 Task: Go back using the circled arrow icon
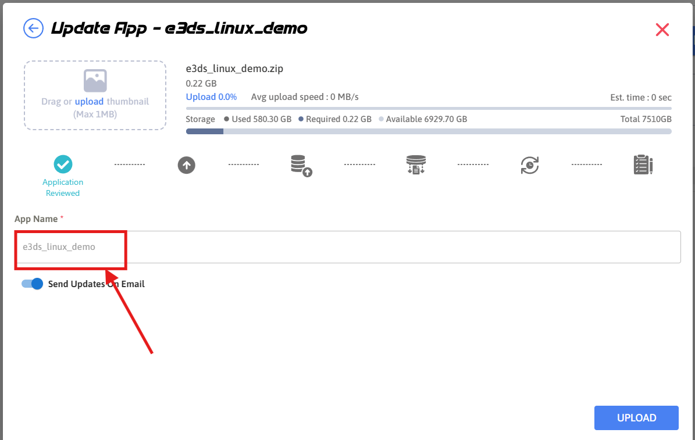point(33,28)
